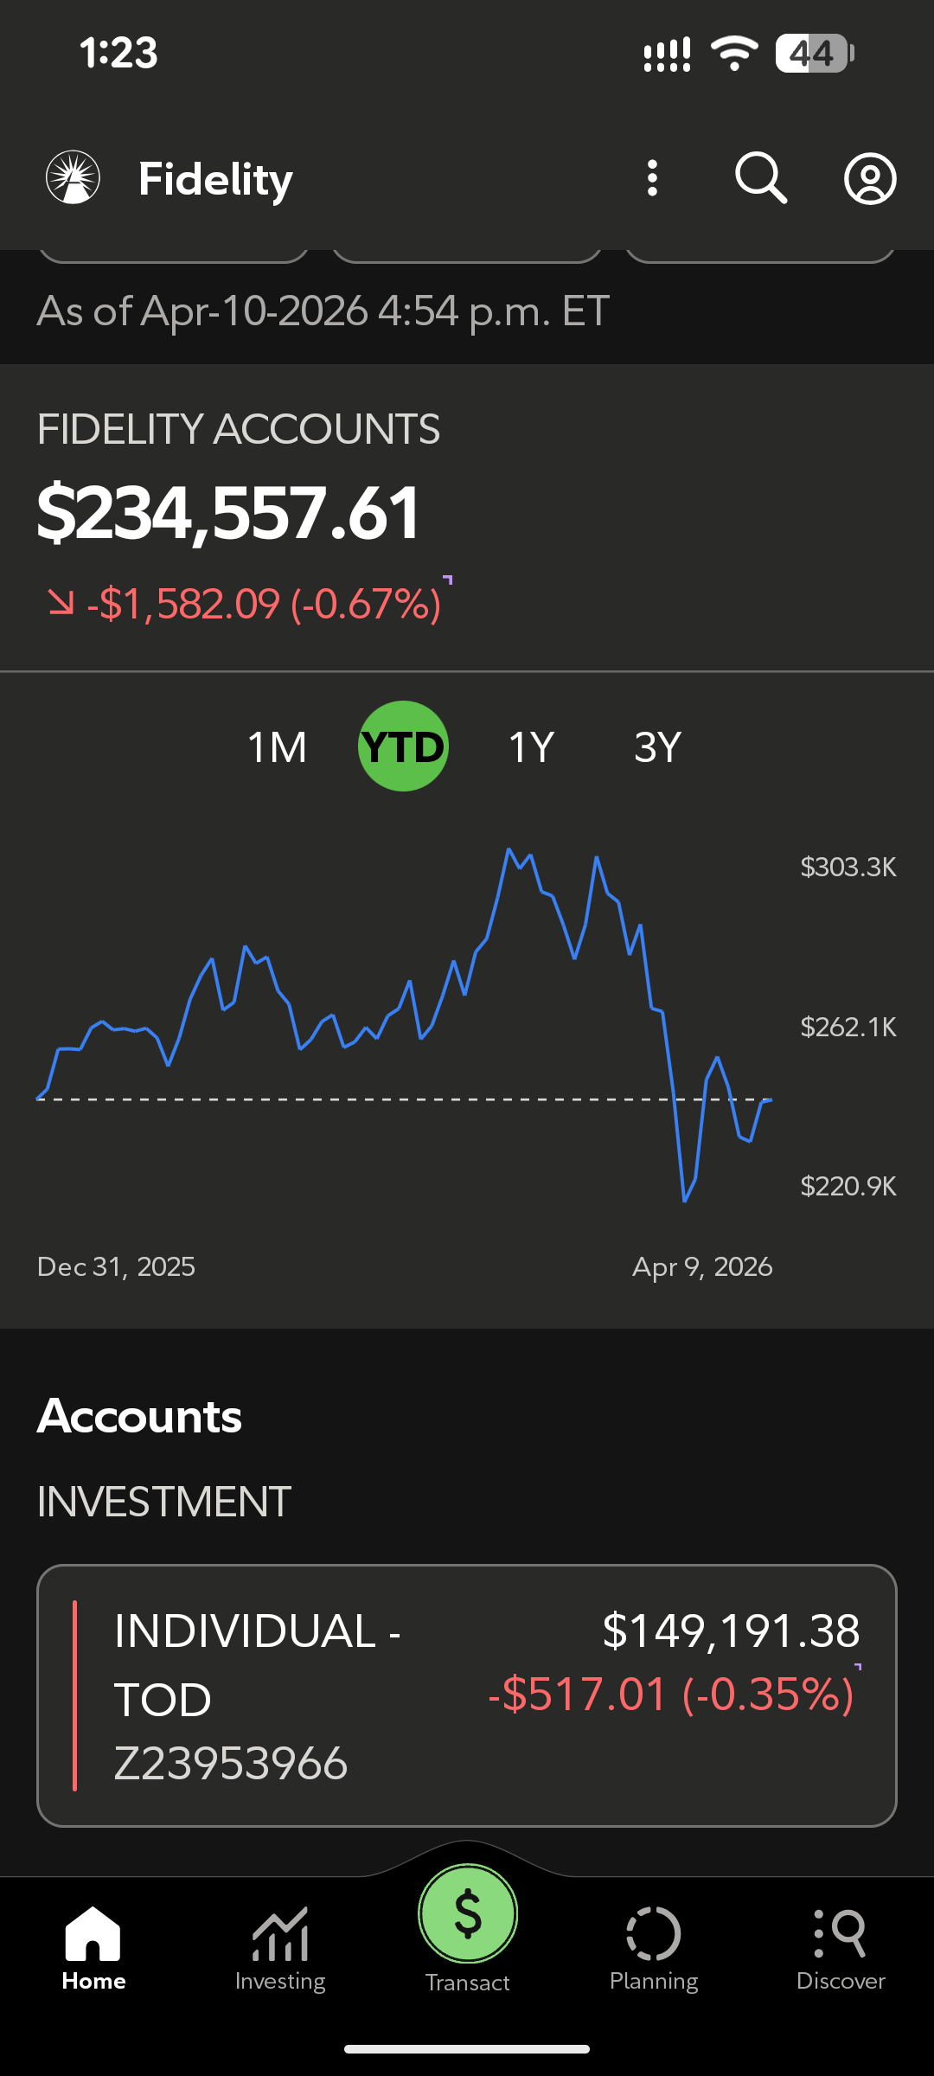Tap the Fidelity logo icon
The width and height of the screenshot is (934, 2076).
click(x=74, y=178)
